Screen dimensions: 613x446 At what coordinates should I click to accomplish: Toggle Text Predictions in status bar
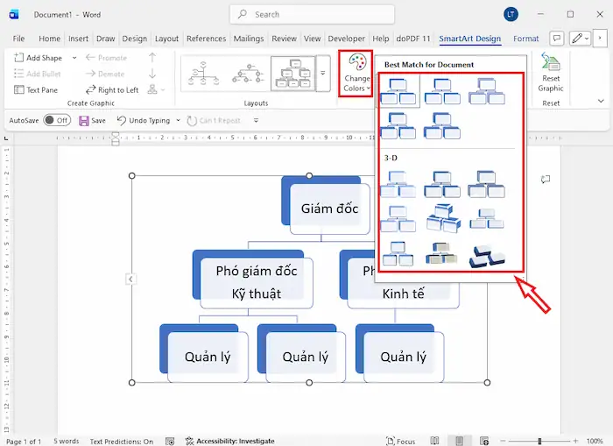[x=121, y=441]
